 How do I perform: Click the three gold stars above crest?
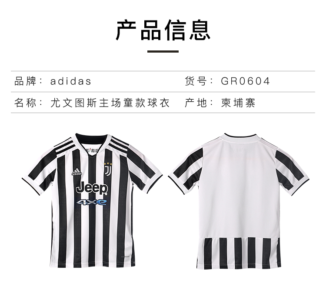tap(108, 164)
